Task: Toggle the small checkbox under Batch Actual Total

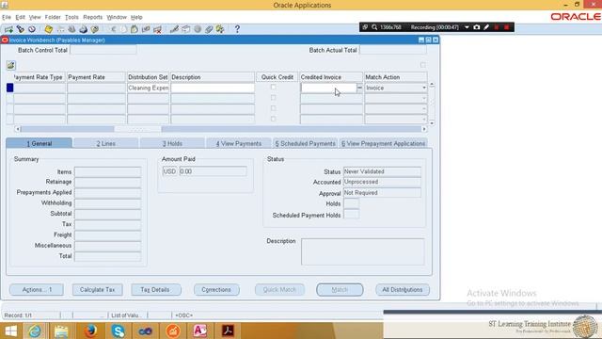Action: [x=422, y=65]
